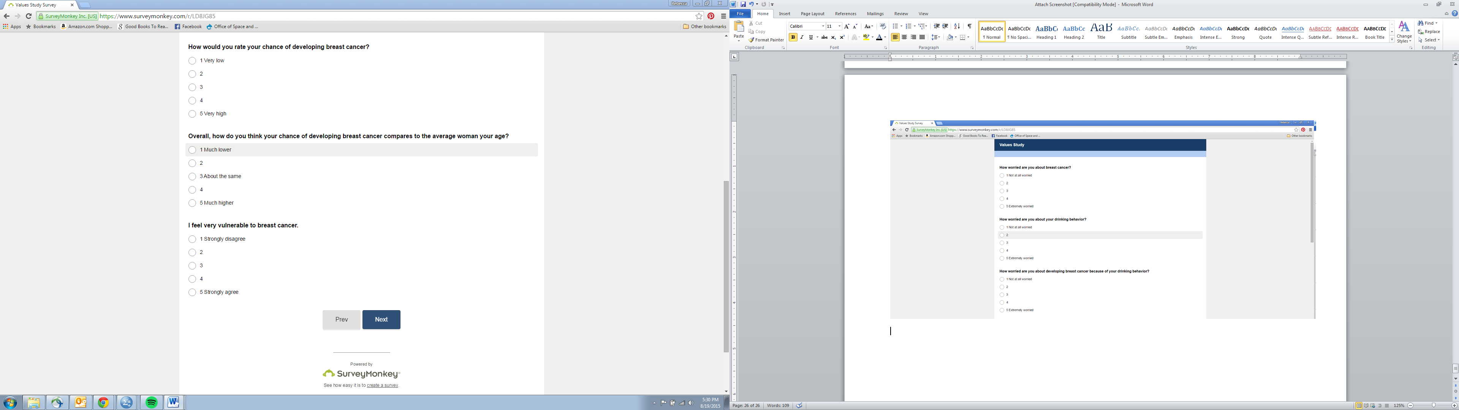Click the Strikethrough formatting icon
Screen dimensions: 1459x410
(x=824, y=37)
